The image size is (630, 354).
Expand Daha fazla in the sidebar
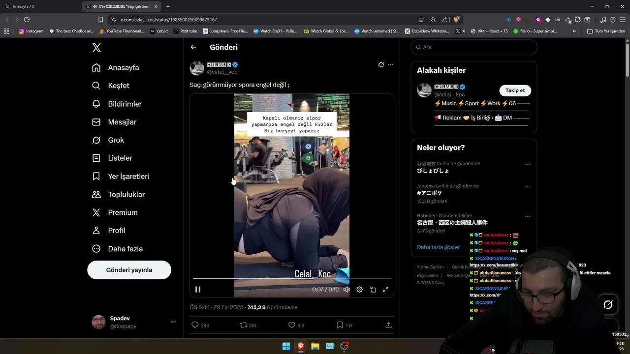coord(118,249)
